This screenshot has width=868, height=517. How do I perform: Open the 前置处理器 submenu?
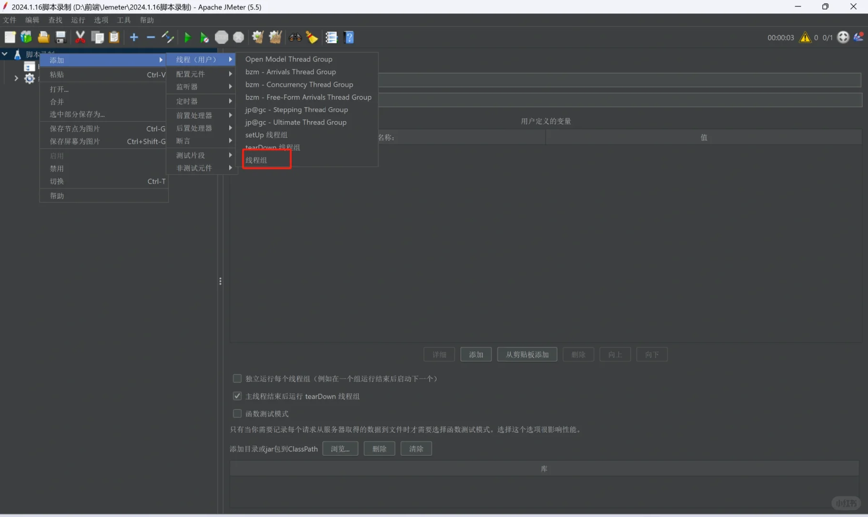pyautogui.click(x=201, y=115)
